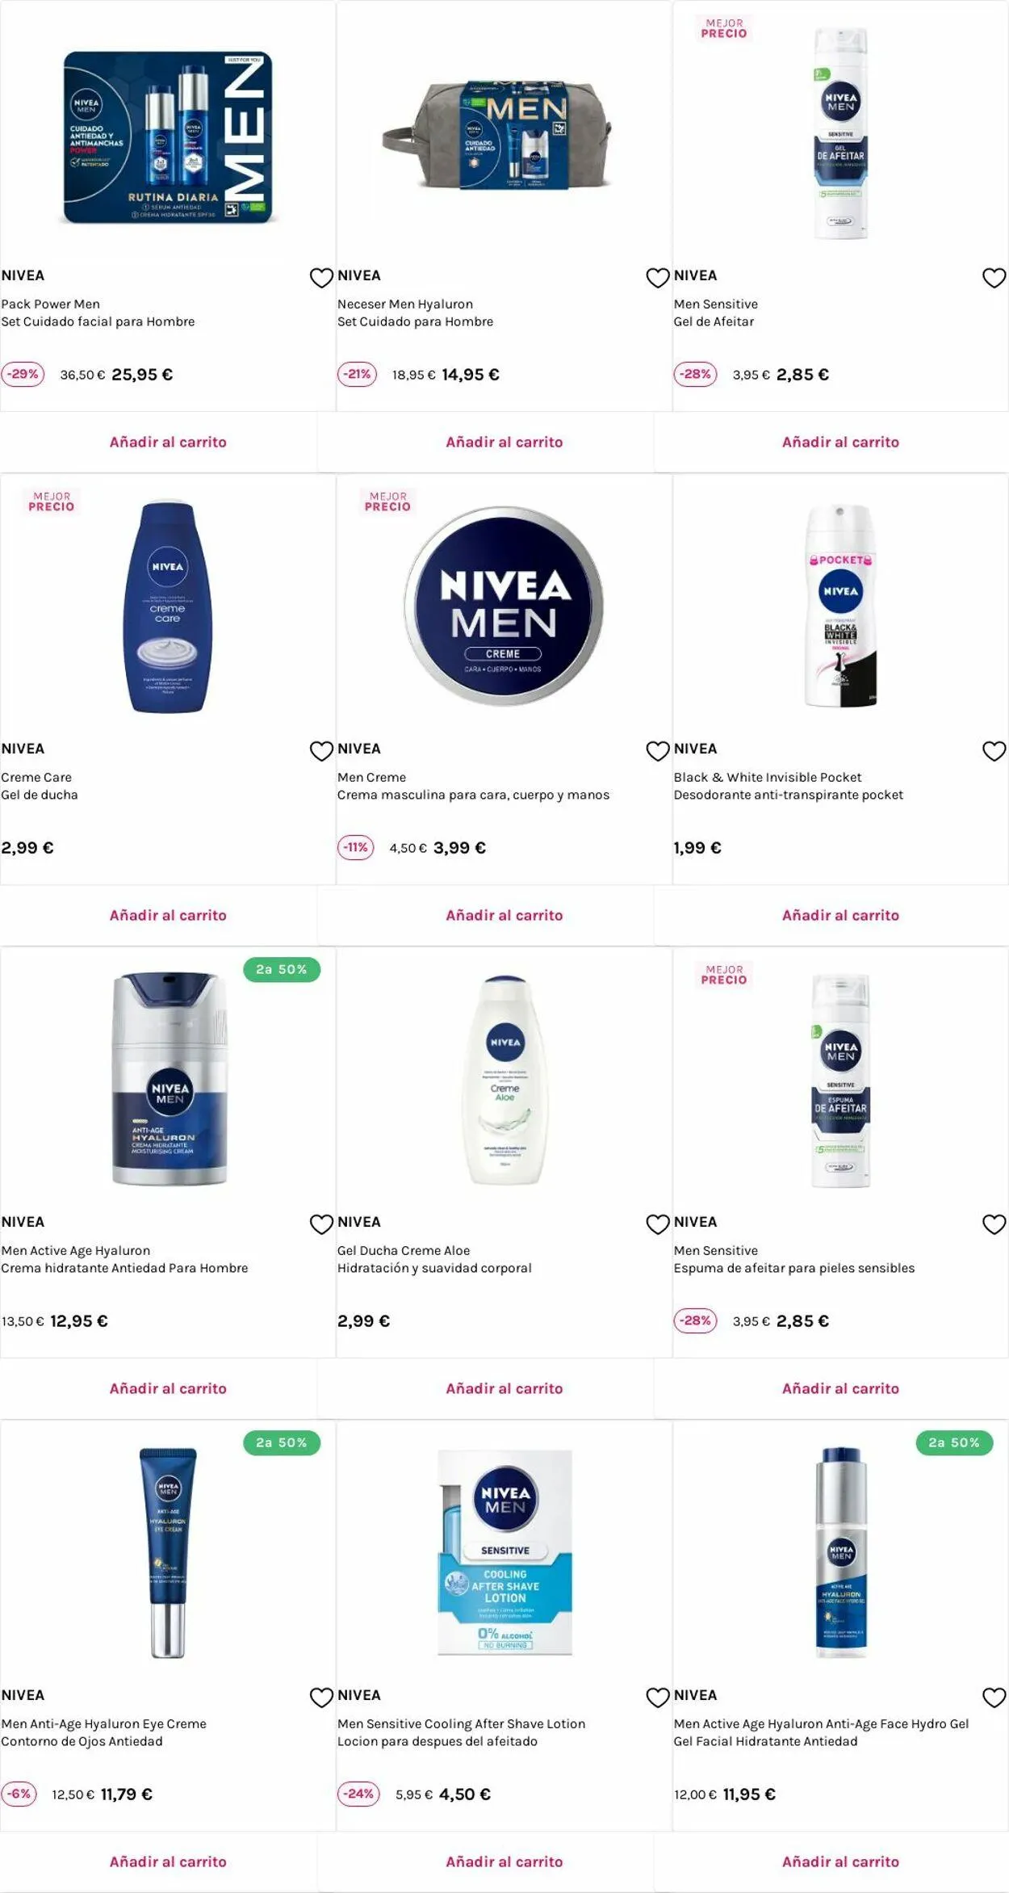This screenshot has width=1009, height=1893.
Task: Click 2a 50% badge on Eye Creme
Action: [x=282, y=1442]
